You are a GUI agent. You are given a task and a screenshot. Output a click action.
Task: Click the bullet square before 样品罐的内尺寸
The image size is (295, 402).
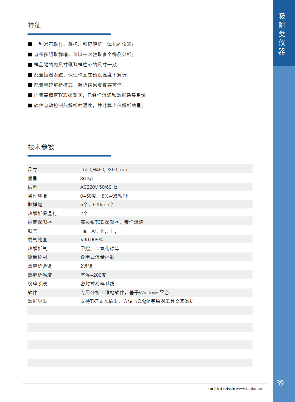click(30, 65)
